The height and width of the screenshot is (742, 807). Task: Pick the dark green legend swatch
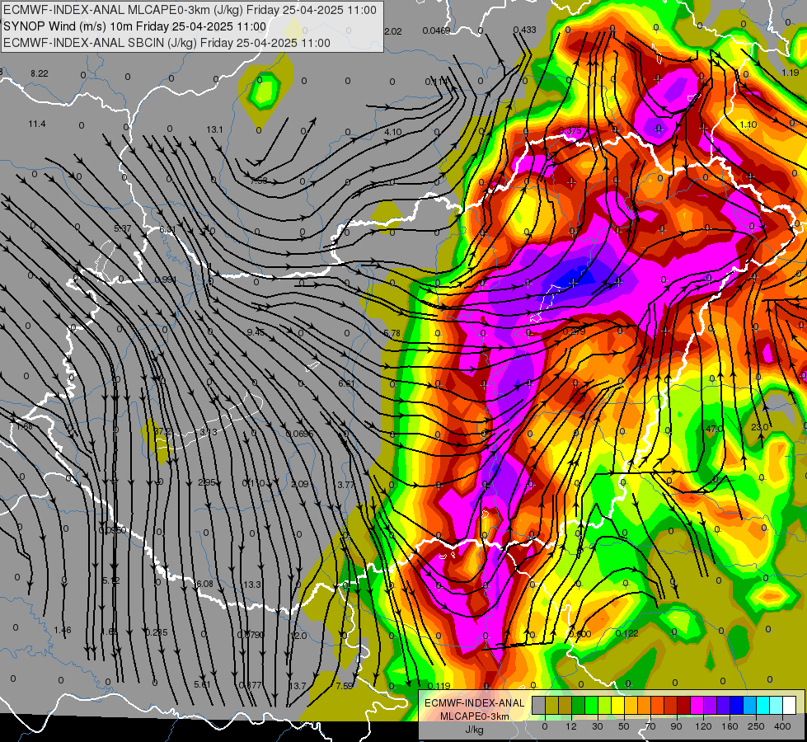pos(578,705)
